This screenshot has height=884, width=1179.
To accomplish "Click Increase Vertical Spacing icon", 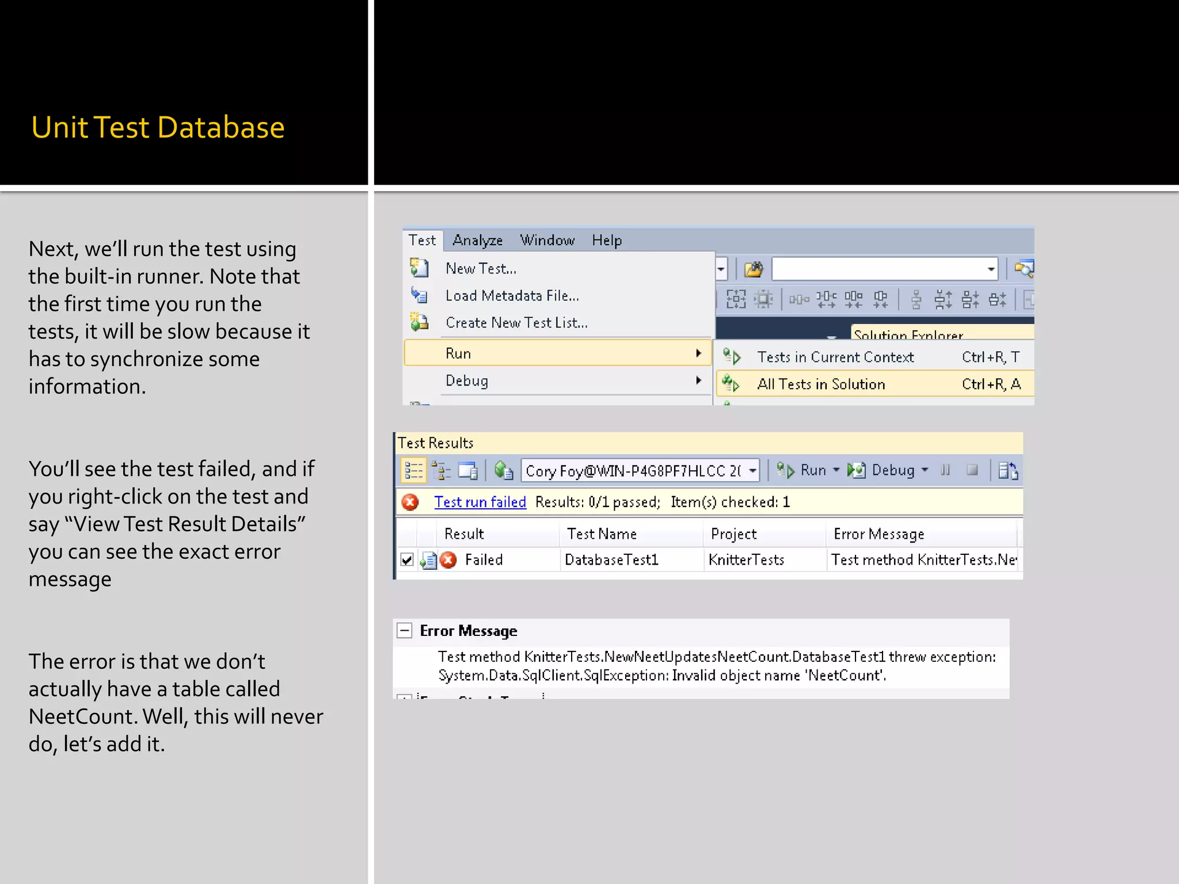I will tap(943, 300).
